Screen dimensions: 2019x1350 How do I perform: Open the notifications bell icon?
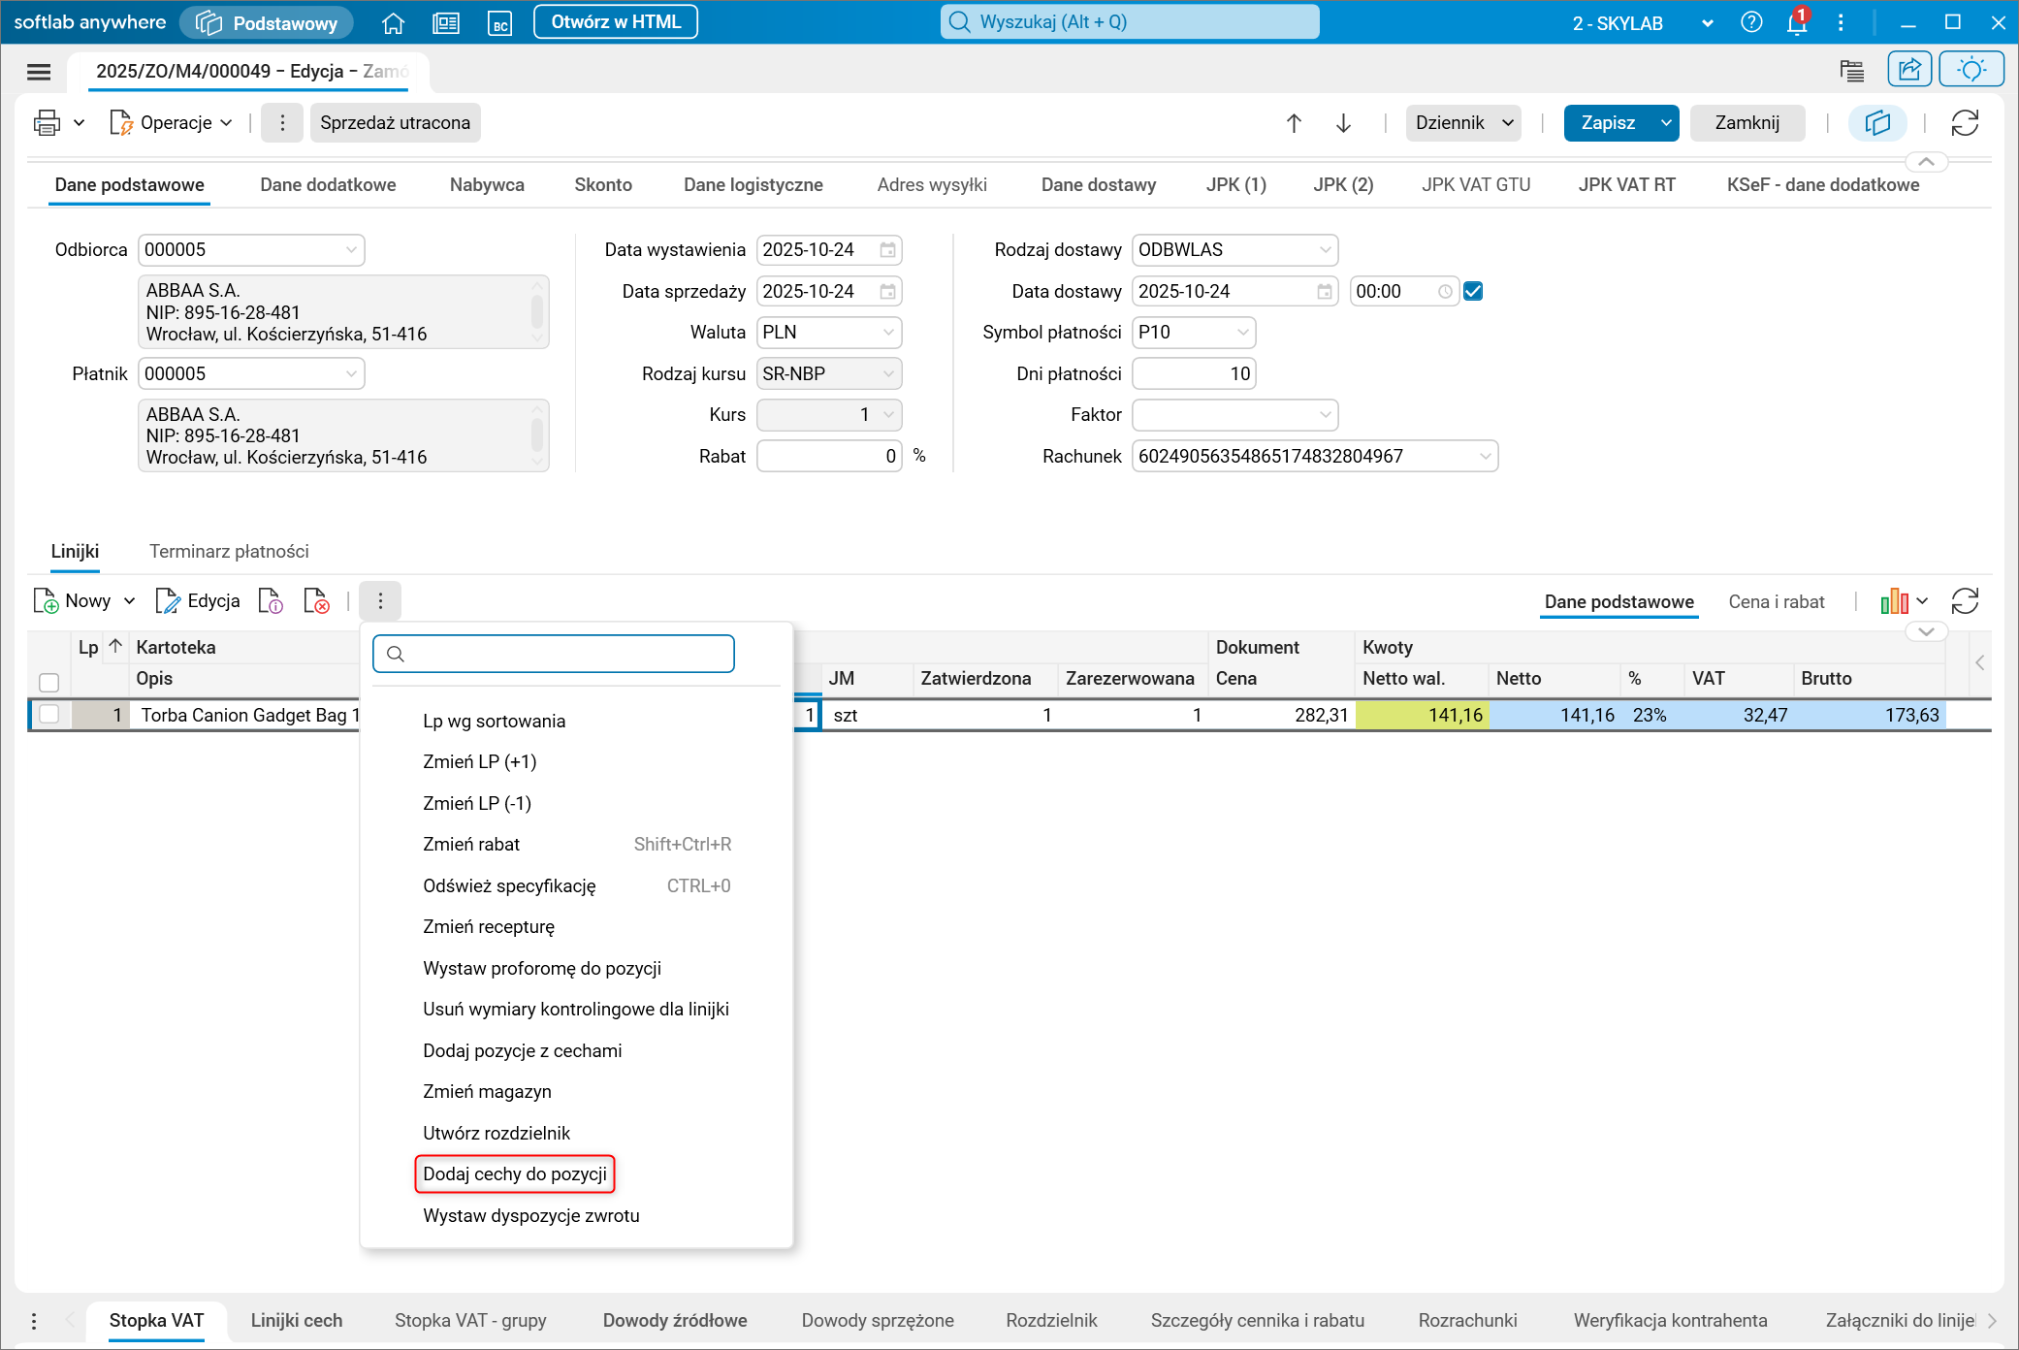click(x=1796, y=22)
